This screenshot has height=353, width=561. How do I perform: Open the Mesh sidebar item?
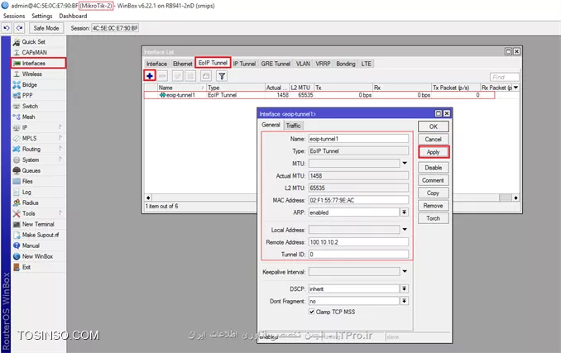[29, 117]
